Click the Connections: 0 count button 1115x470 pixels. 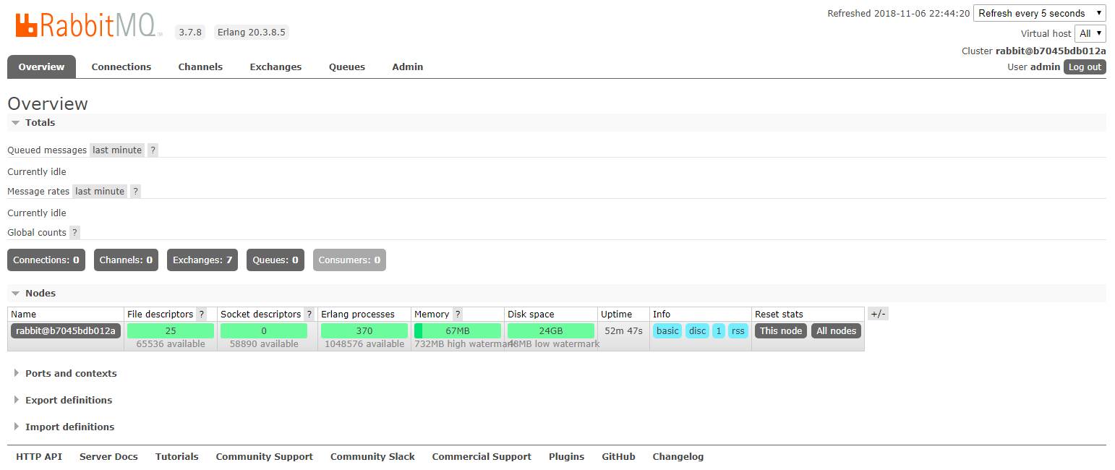pyautogui.click(x=46, y=260)
